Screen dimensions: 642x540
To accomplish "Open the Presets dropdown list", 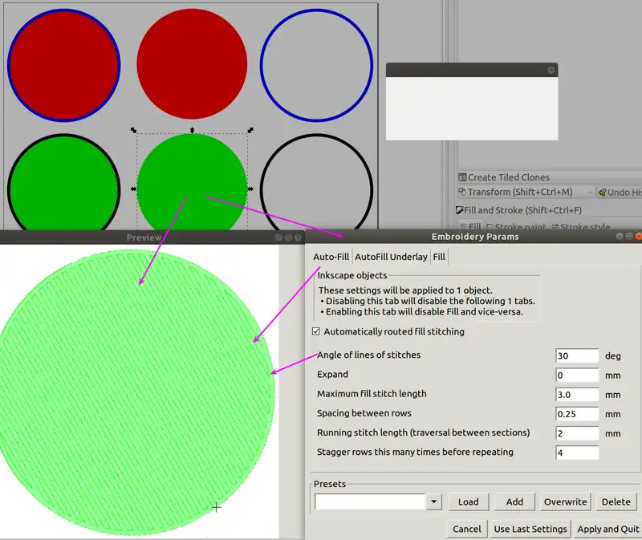I will [x=433, y=501].
